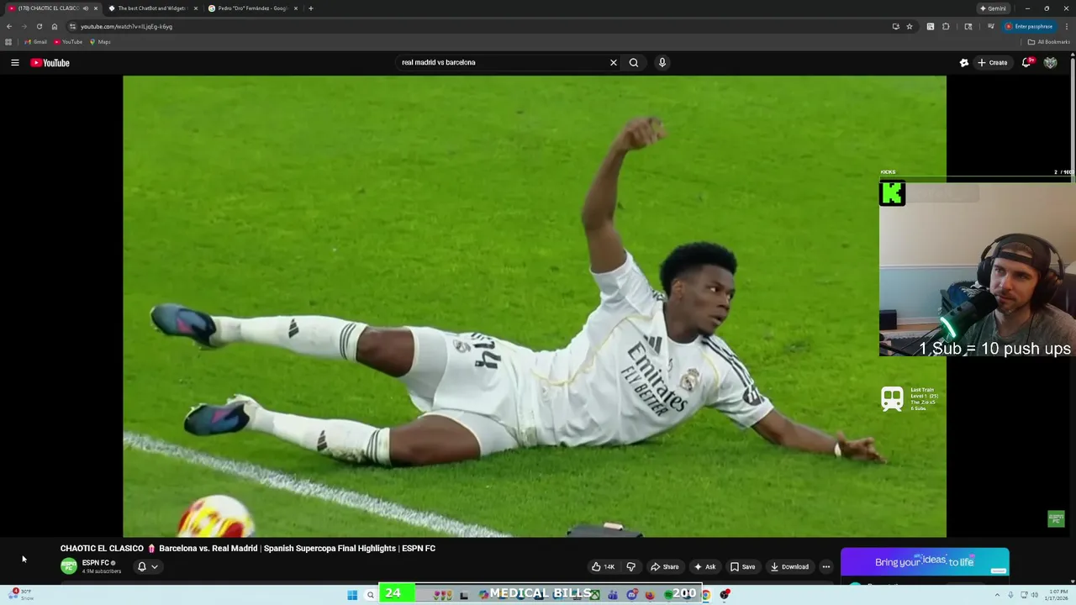
Task: Clear the search text with the X
Action: pyautogui.click(x=614, y=62)
